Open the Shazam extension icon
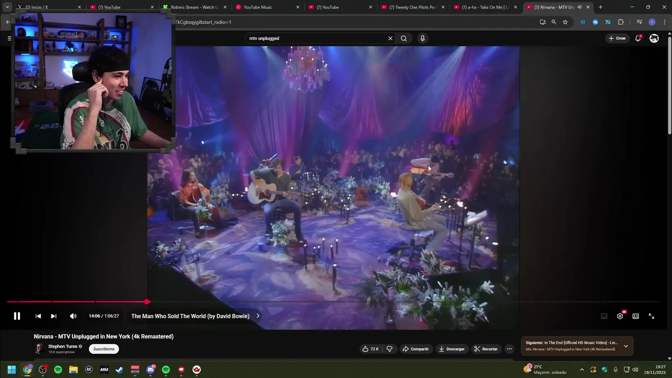The width and height of the screenshot is (672, 378). coord(595,22)
